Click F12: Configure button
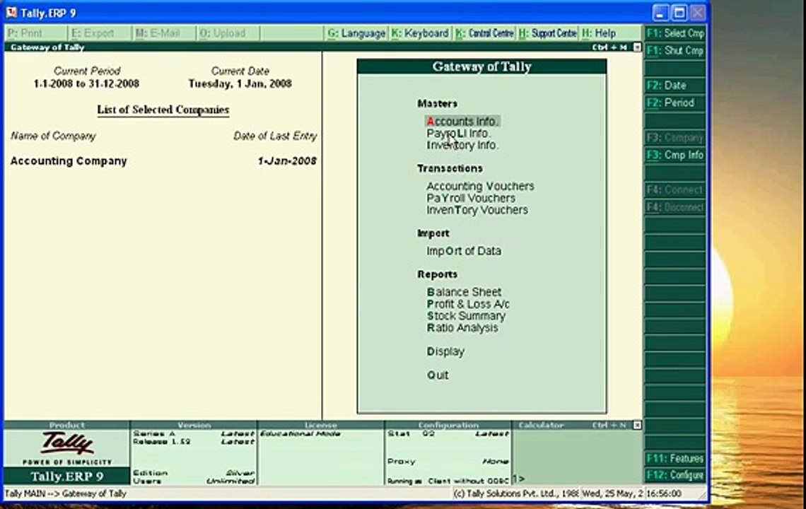 675,475
